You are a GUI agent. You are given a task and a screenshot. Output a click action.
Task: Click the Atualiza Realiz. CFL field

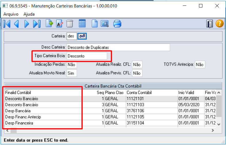point(137,64)
